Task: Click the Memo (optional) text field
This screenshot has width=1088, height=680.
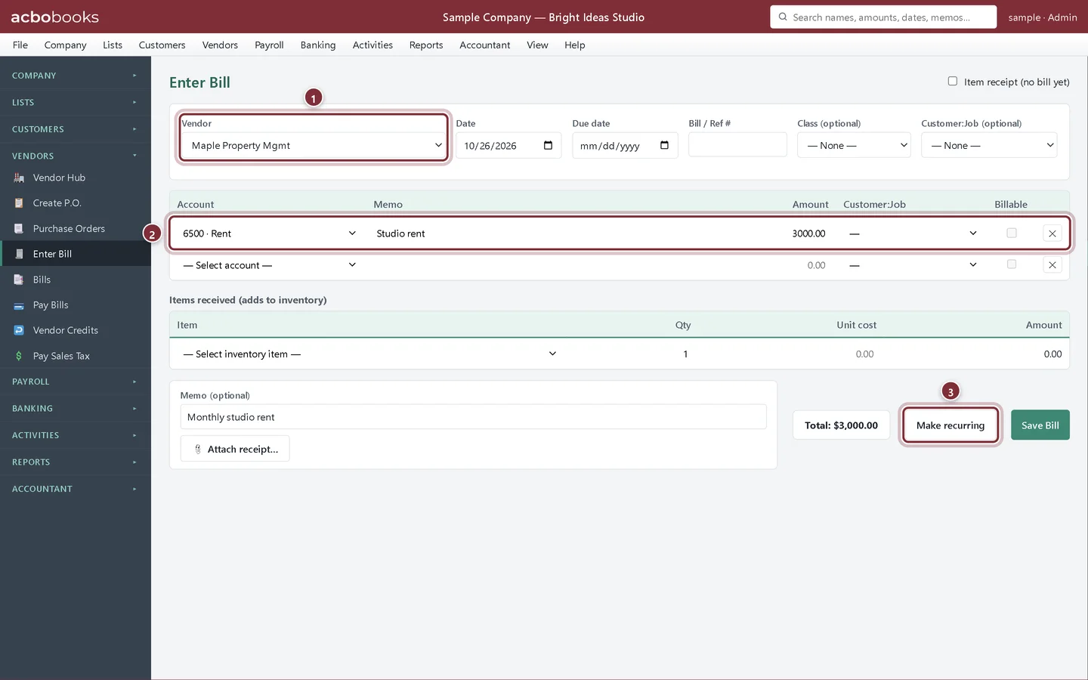Action: pyautogui.click(x=473, y=417)
